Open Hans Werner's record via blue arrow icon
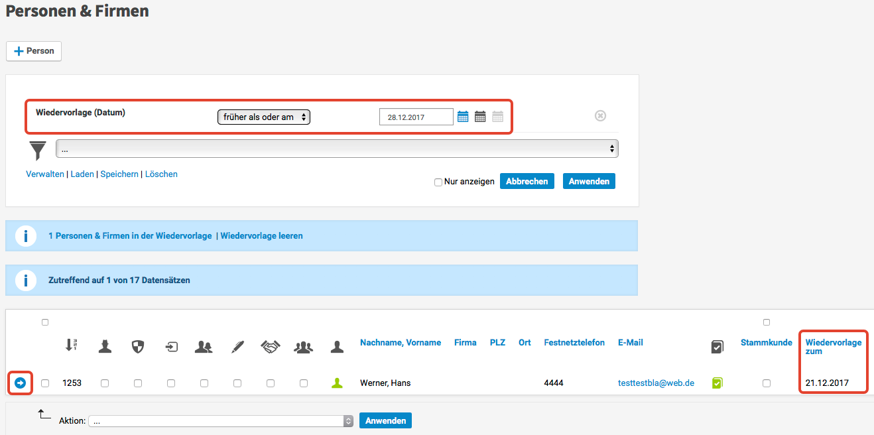 tap(20, 383)
